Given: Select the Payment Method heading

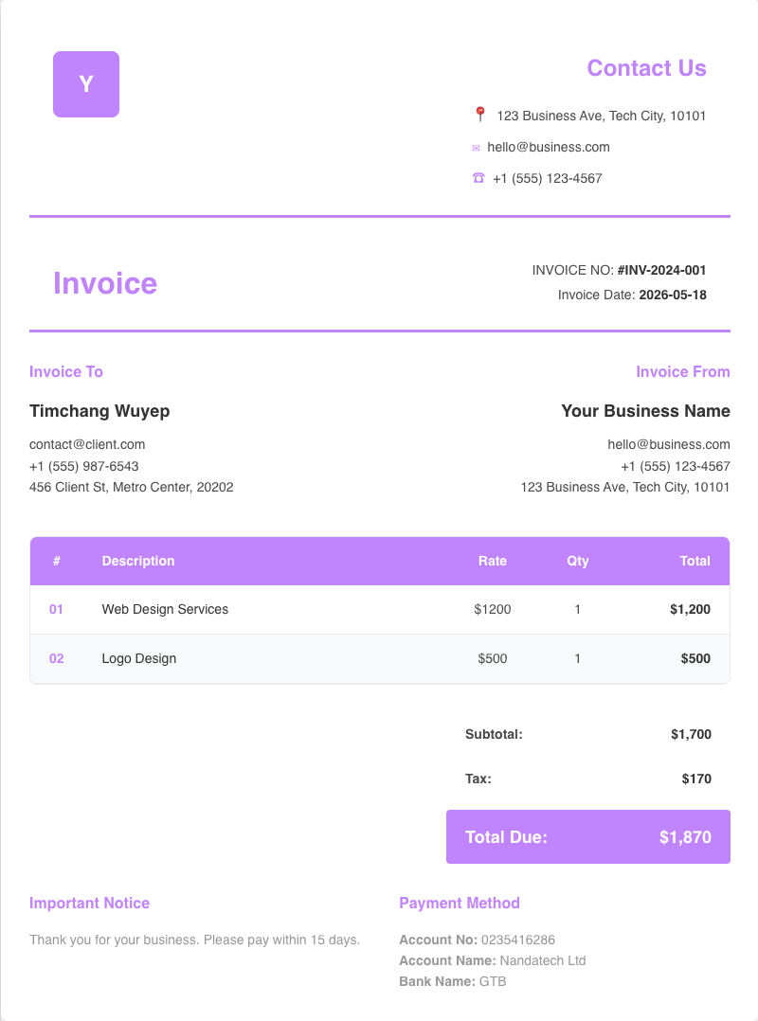Looking at the screenshot, I should 460,904.
